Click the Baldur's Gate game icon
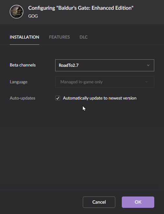Viewport: 164px width, 214px height. pyautogui.click(x=17, y=12)
